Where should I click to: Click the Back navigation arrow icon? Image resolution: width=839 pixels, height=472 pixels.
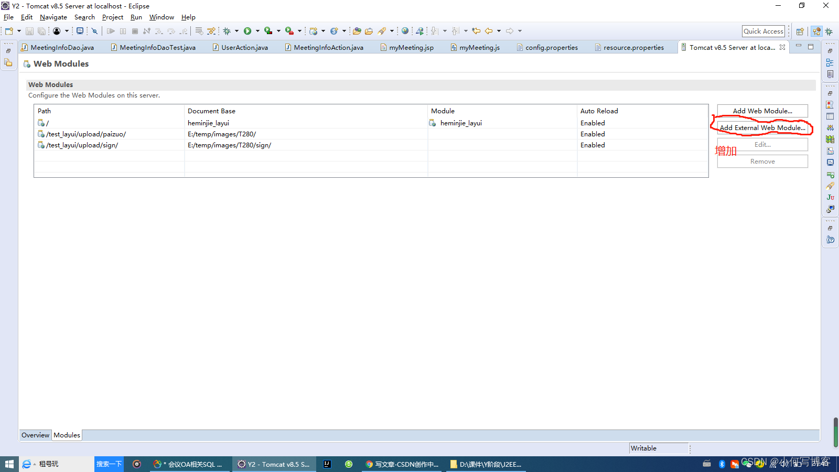[x=489, y=31]
